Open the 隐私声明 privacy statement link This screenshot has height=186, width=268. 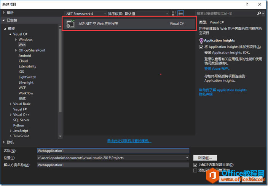click(206, 94)
